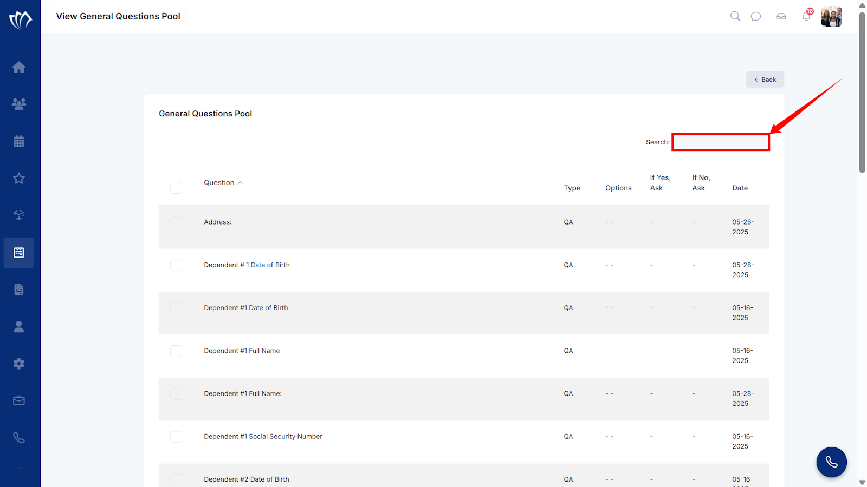Click the date of Dependent #1 Social Security Number
This screenshot has width=867, height=487.
(743, 442)
